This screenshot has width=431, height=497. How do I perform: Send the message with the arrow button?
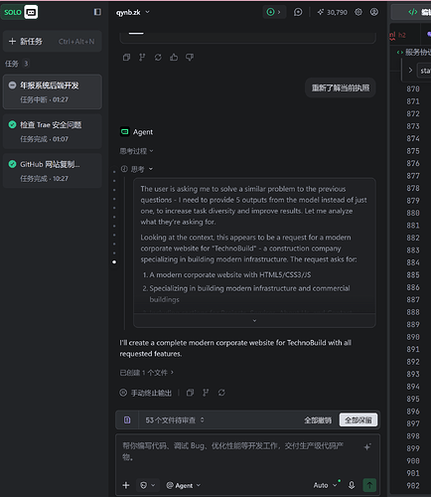(x=369, y=485)
